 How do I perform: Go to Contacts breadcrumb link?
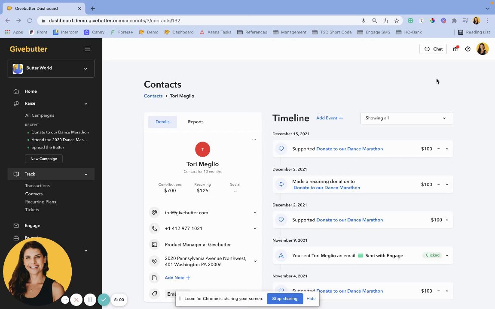pyautogui.click(x=153, y=96)
